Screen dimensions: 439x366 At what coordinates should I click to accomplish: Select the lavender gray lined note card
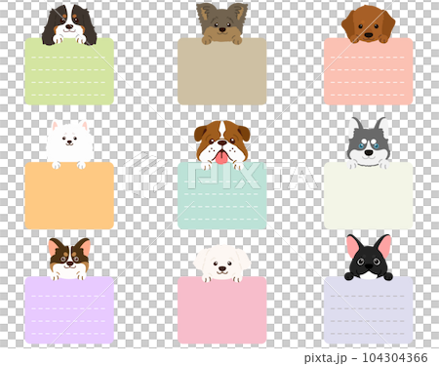coord(368,310)
